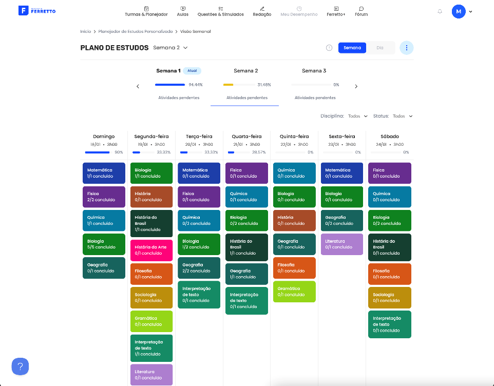
Task: Click the help question mark button
Action: click(20, 366)
